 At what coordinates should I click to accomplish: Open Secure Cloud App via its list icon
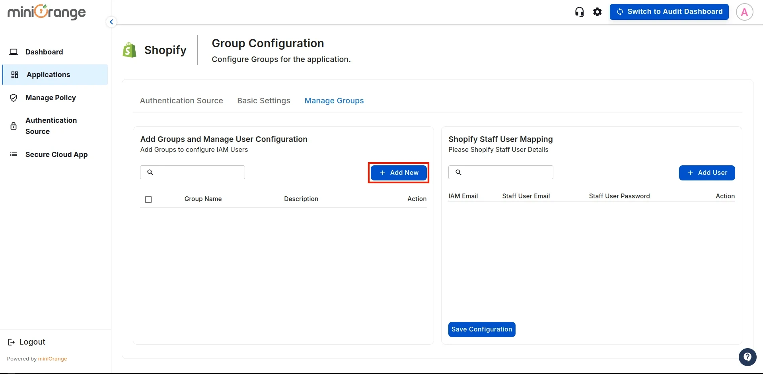(14, 154)
